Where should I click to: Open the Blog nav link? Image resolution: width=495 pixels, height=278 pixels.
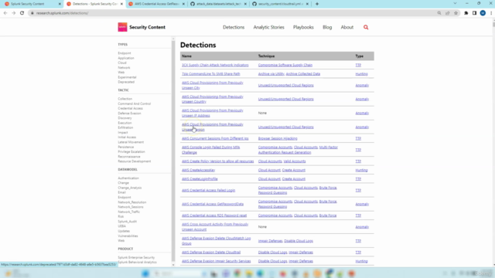(x=327, y=28)
